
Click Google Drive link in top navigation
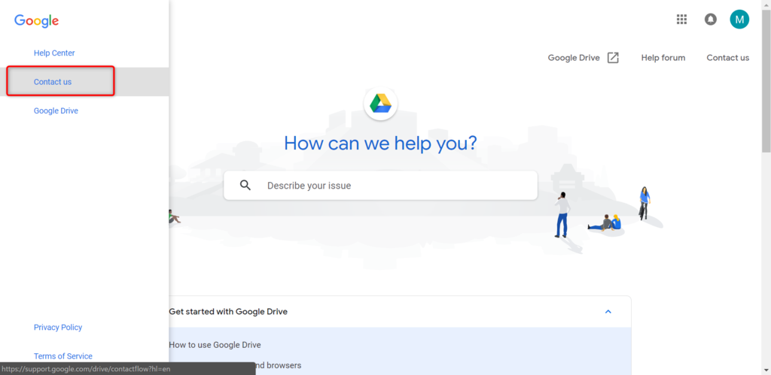click(x=574, y=58)
